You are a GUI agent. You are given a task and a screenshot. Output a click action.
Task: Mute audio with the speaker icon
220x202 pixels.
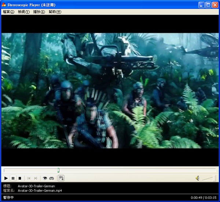point(197,178)
